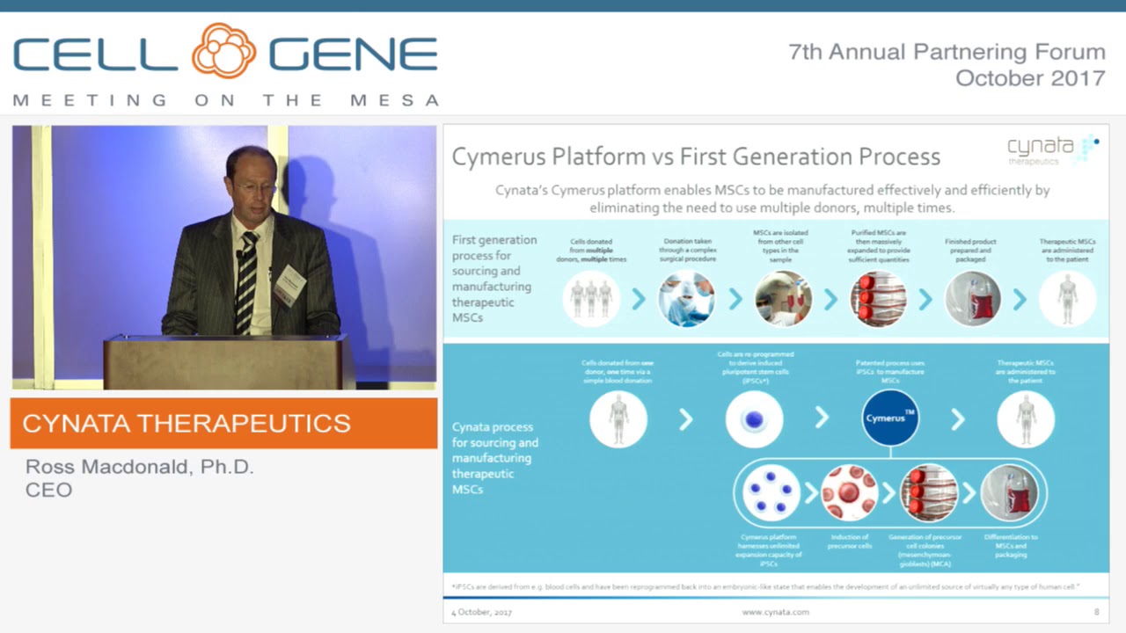Click 'Cells donated from one donor' caption

[618, 371]
